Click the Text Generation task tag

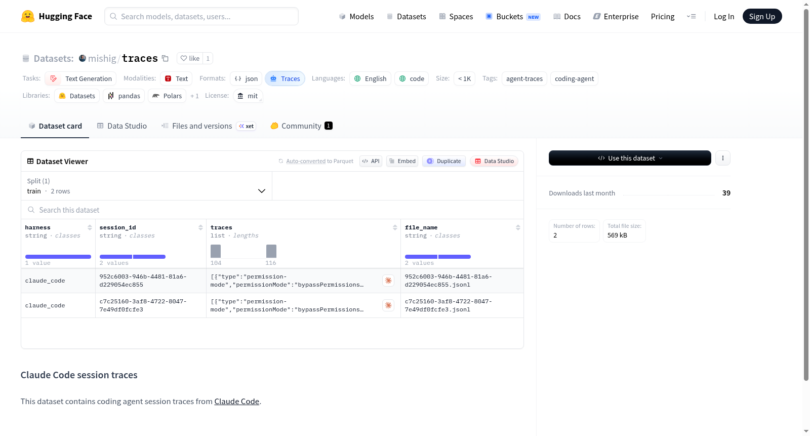(x=80, y=78)
